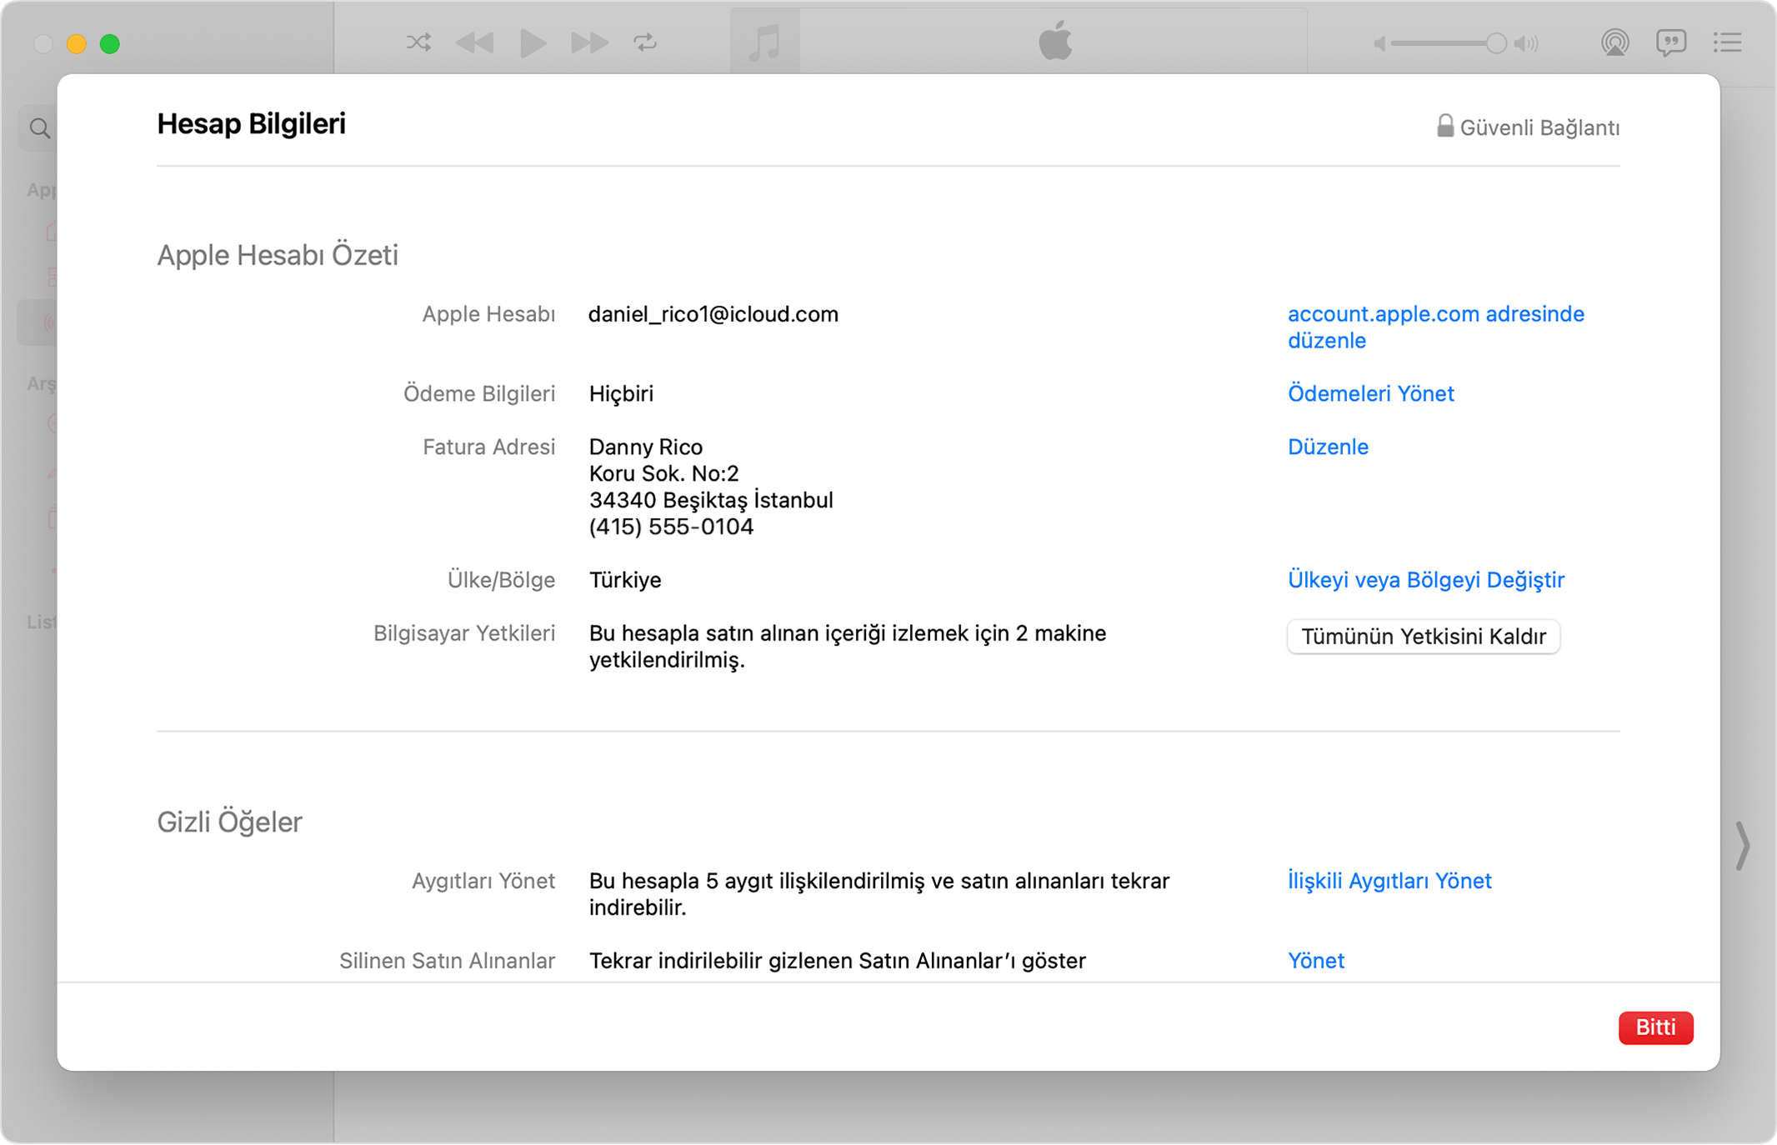Click the Hiçbiri payment value

(621, 393)
